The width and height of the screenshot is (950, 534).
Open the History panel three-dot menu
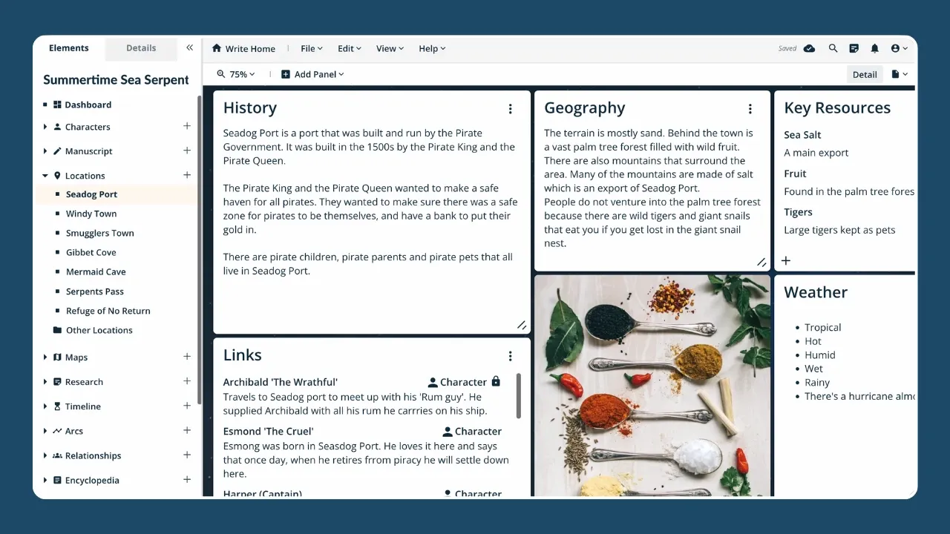click(x=510, y=109)
